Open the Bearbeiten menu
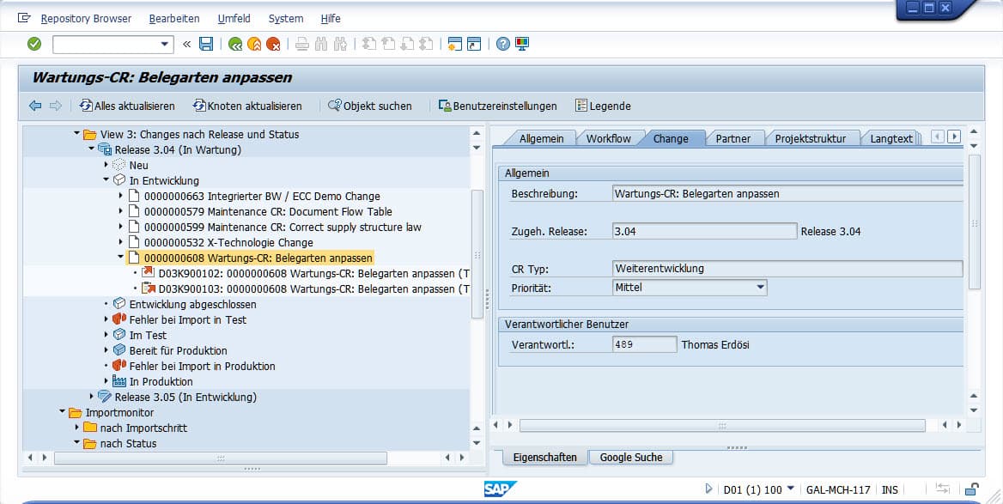The height and width of the screenshot is (504, 1003). pyautogui.click(x=173, y=18)
